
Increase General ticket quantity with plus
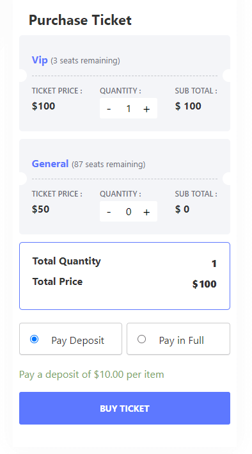pyautogui.click(x=146, y=212)
